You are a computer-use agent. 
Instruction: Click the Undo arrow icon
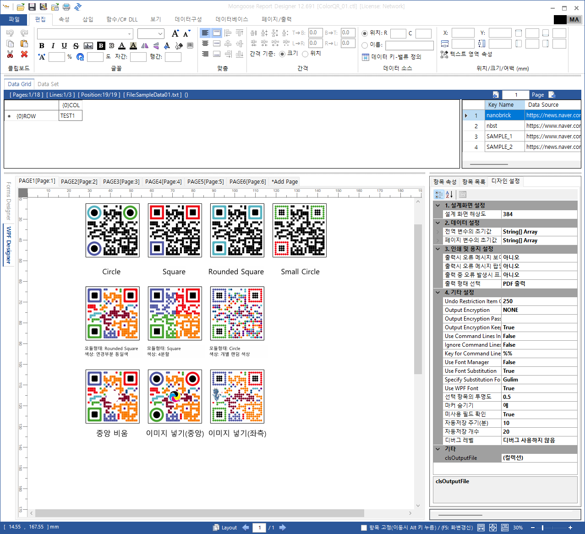pyautogui.click(x=10, y=33)
